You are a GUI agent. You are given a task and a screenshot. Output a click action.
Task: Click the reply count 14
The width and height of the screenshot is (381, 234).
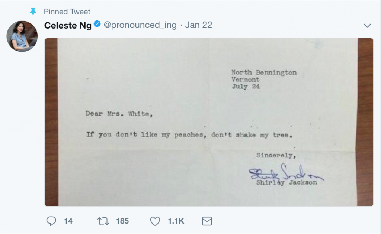pos(68,221)
